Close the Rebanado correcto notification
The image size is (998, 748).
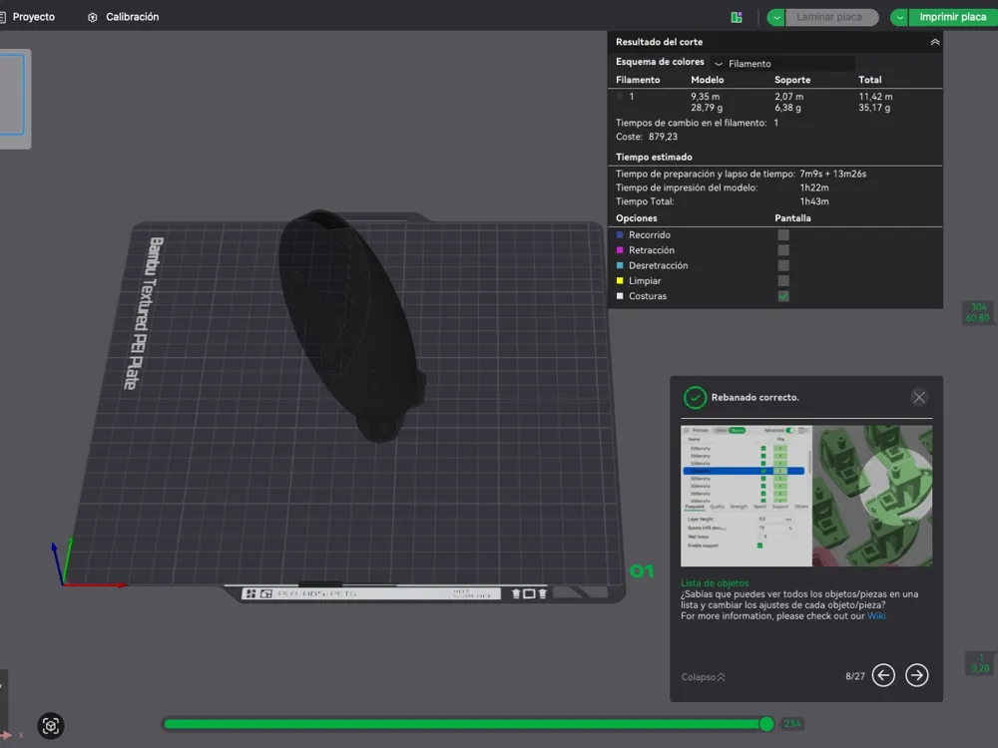(919, 398)
